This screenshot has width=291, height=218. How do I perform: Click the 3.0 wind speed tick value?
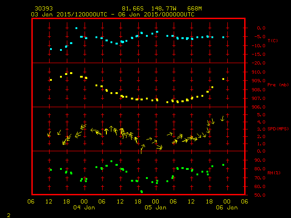[261, 129]
